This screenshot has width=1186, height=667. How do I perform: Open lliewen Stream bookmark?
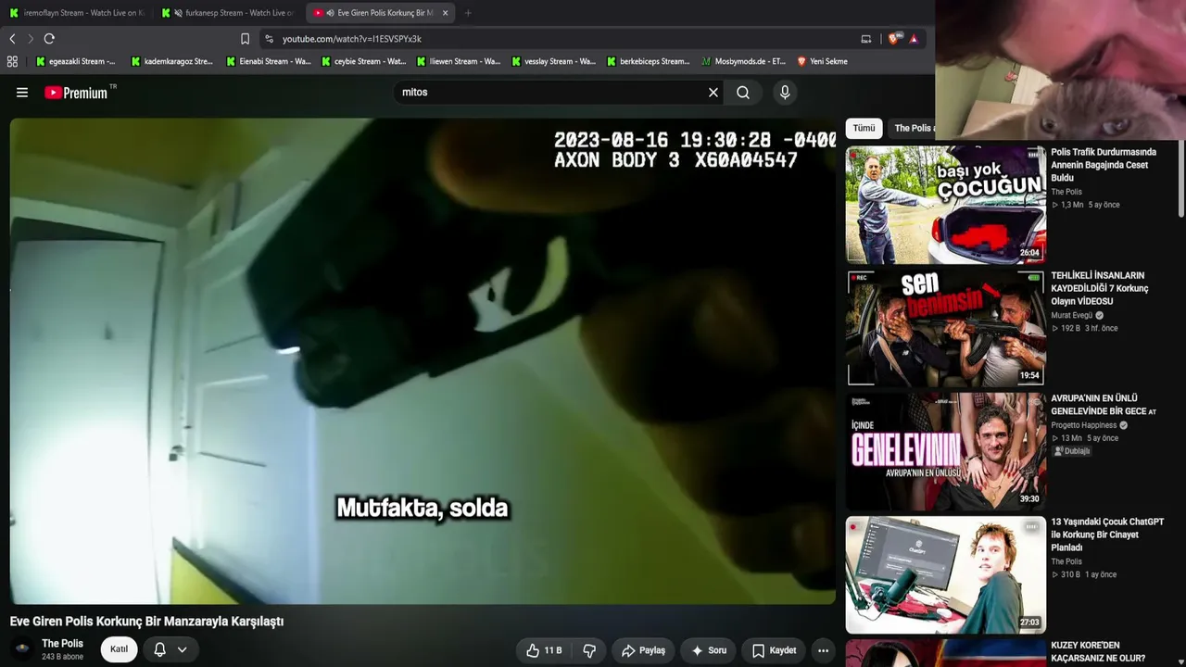[x=460, y=61]
